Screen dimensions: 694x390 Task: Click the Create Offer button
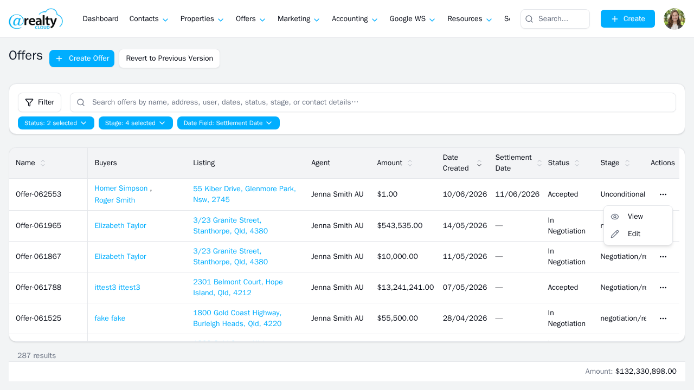tap(82, 58)
